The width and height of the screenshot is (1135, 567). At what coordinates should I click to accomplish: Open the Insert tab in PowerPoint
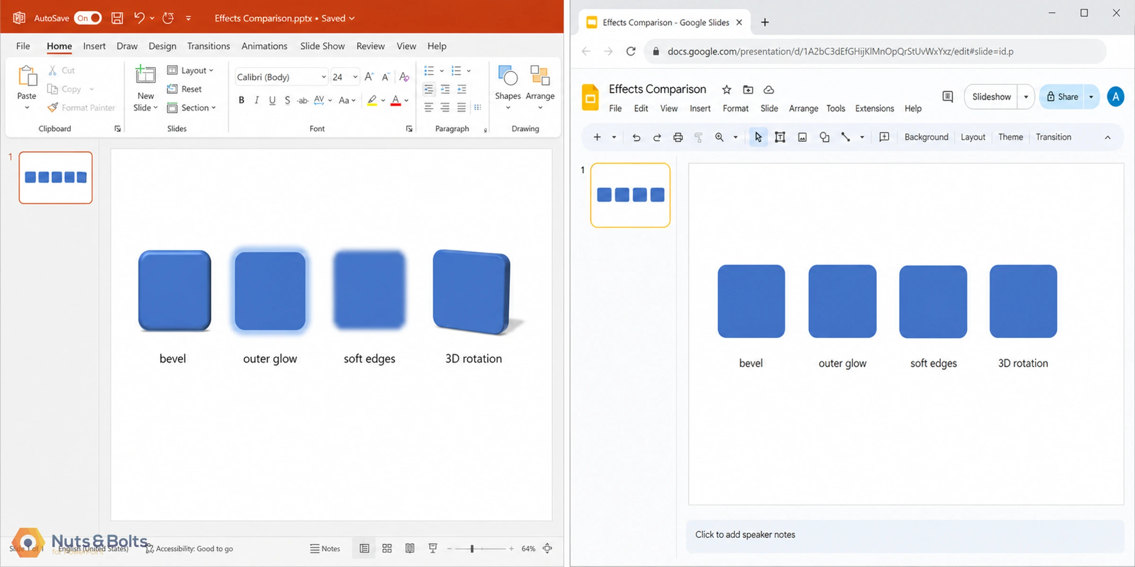click(94, 46)
